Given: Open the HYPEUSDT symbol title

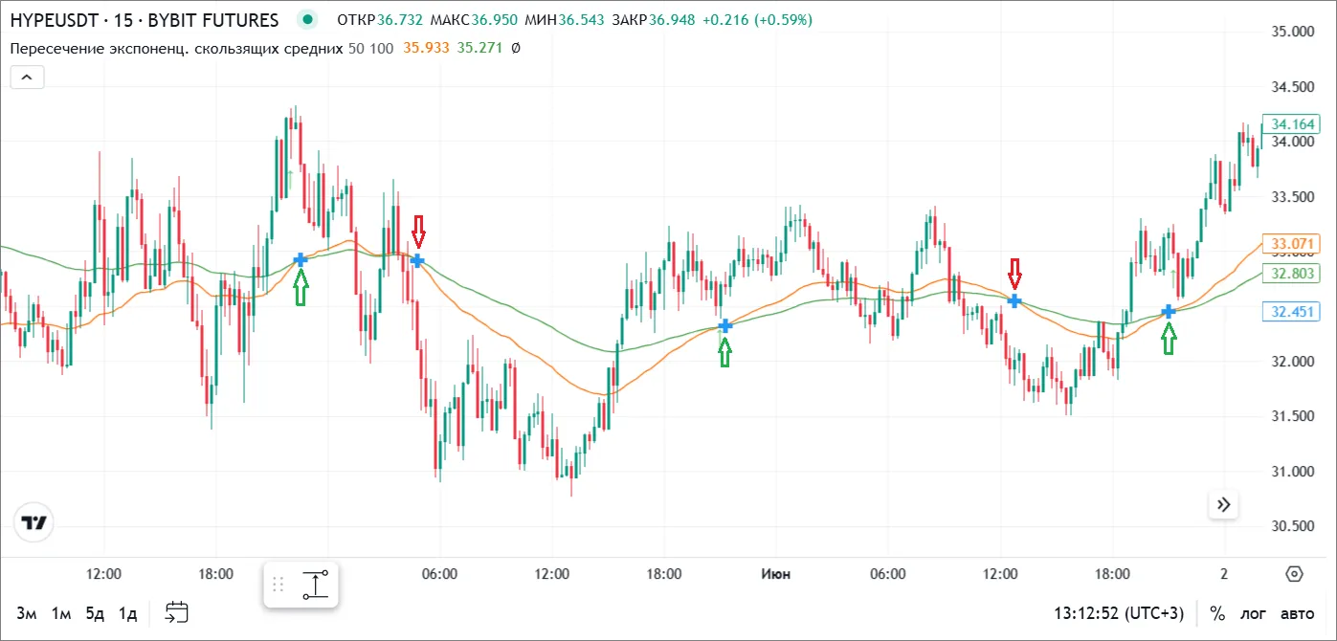Looking at the screenshot, I should point(144,20).
